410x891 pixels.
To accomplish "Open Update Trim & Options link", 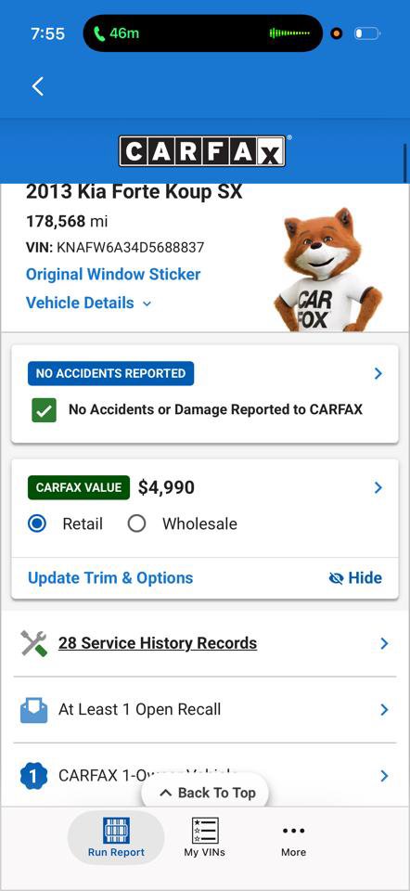I will pyautogui.click(x=110, y=578).
